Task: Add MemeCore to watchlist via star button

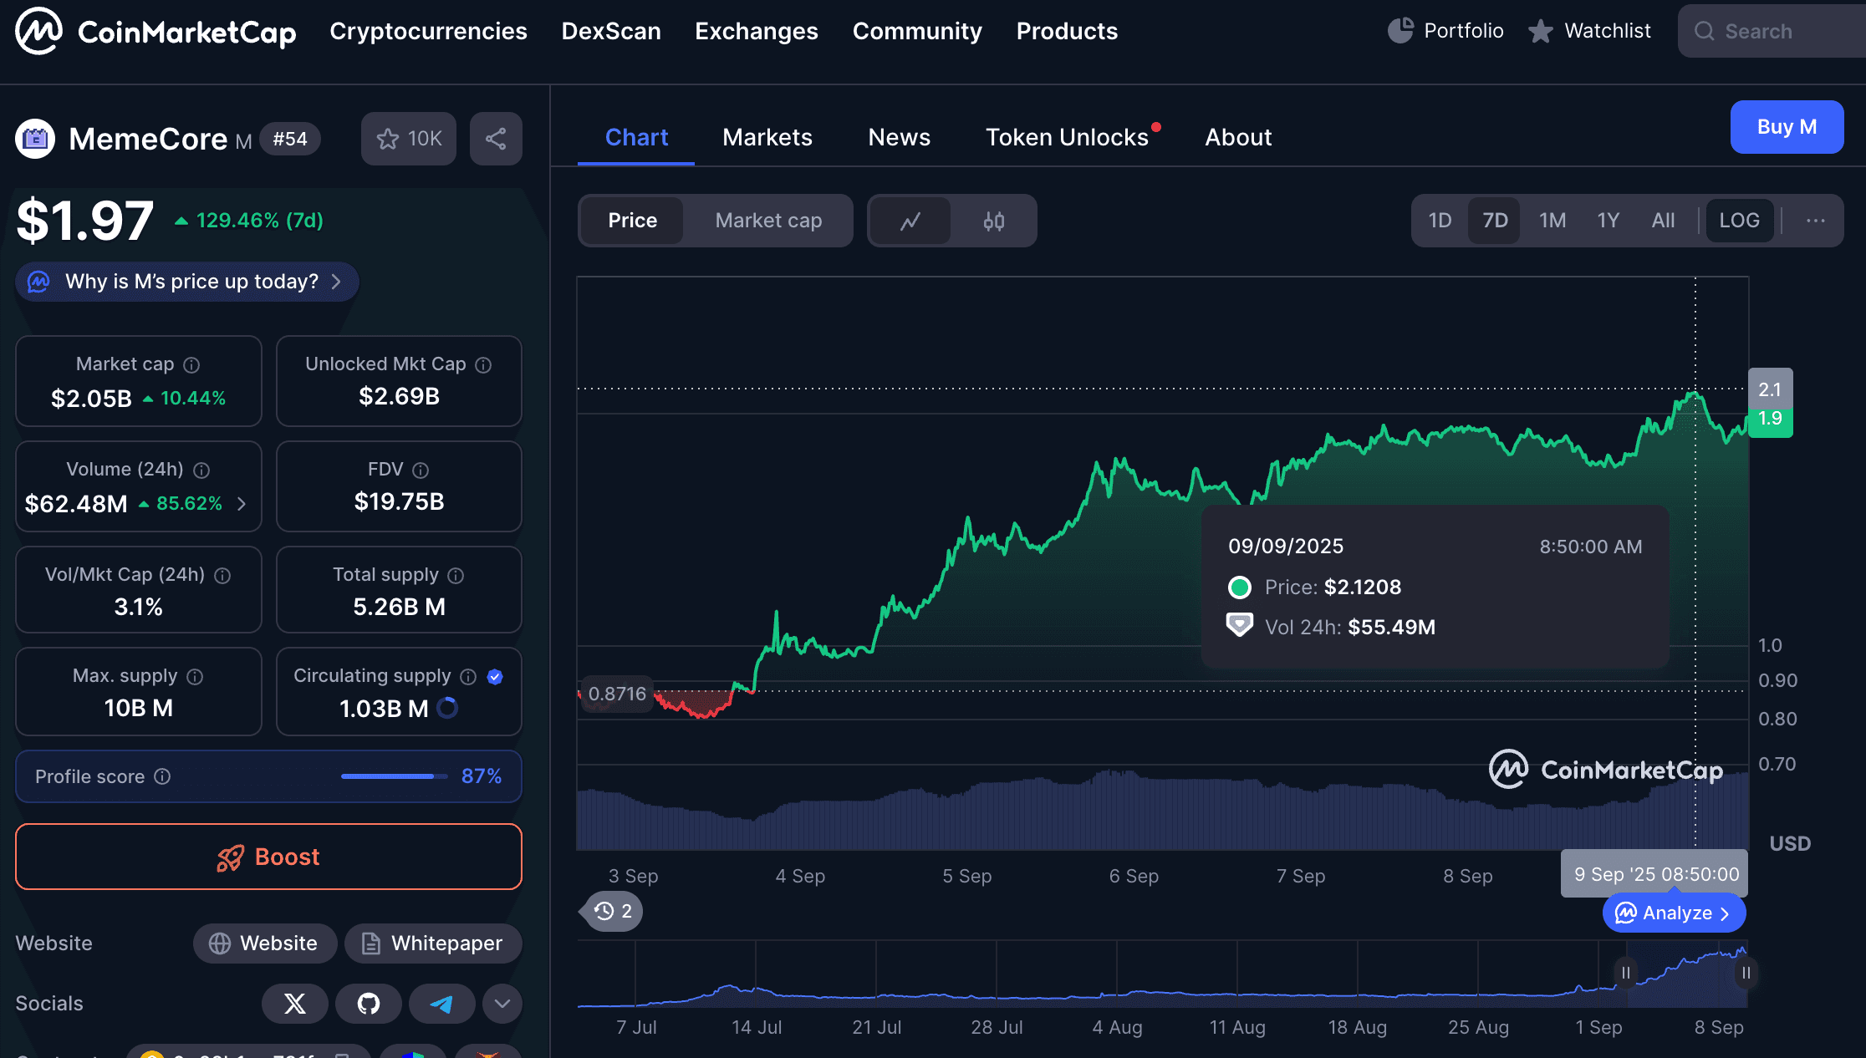Action: 408,139
